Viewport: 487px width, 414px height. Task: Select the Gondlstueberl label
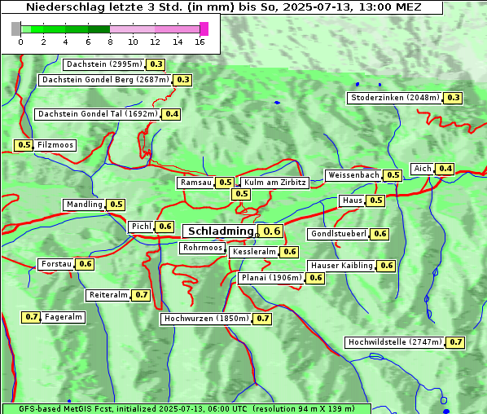coord(339,234)
